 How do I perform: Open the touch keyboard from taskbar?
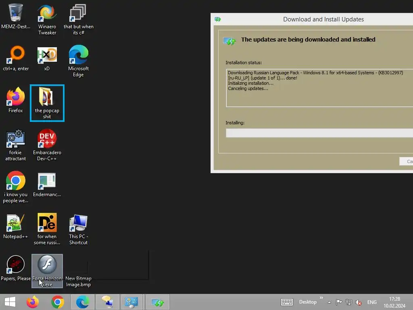[x=287, y=302]
